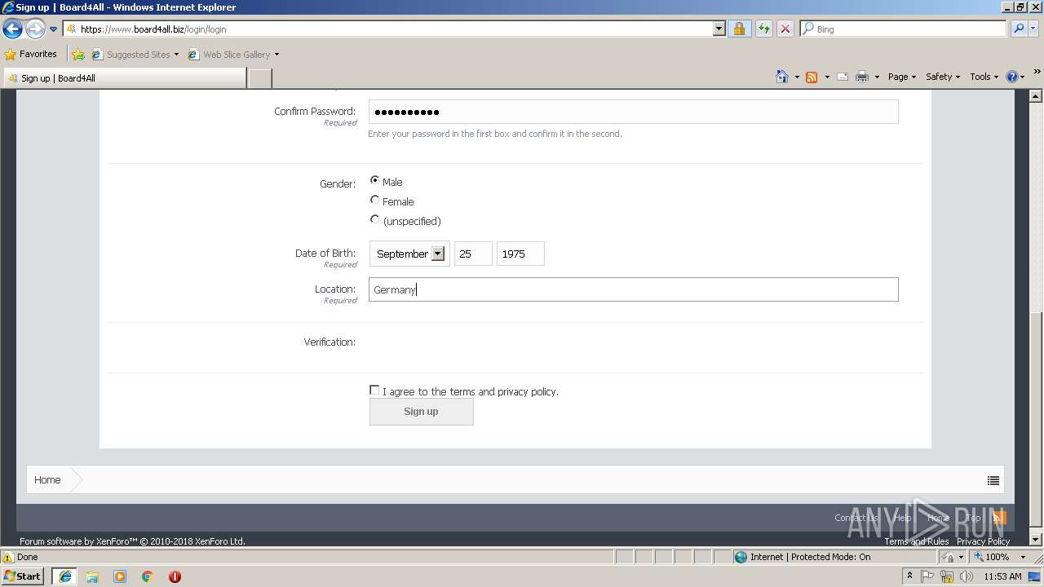
Task: Show hidden tray icons arrow
Action: [x=909, y=576]
